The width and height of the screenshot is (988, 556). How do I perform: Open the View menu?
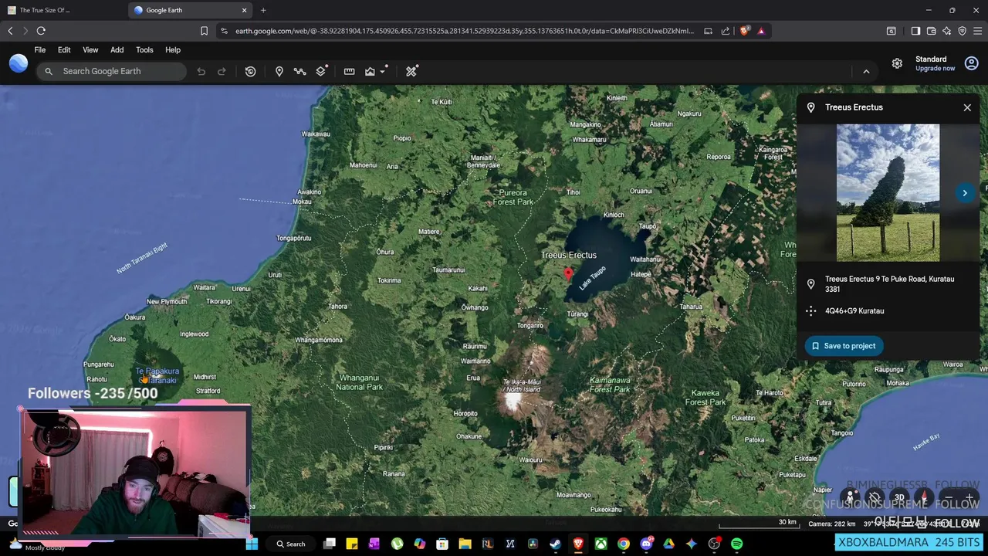(x=90, y=49)
